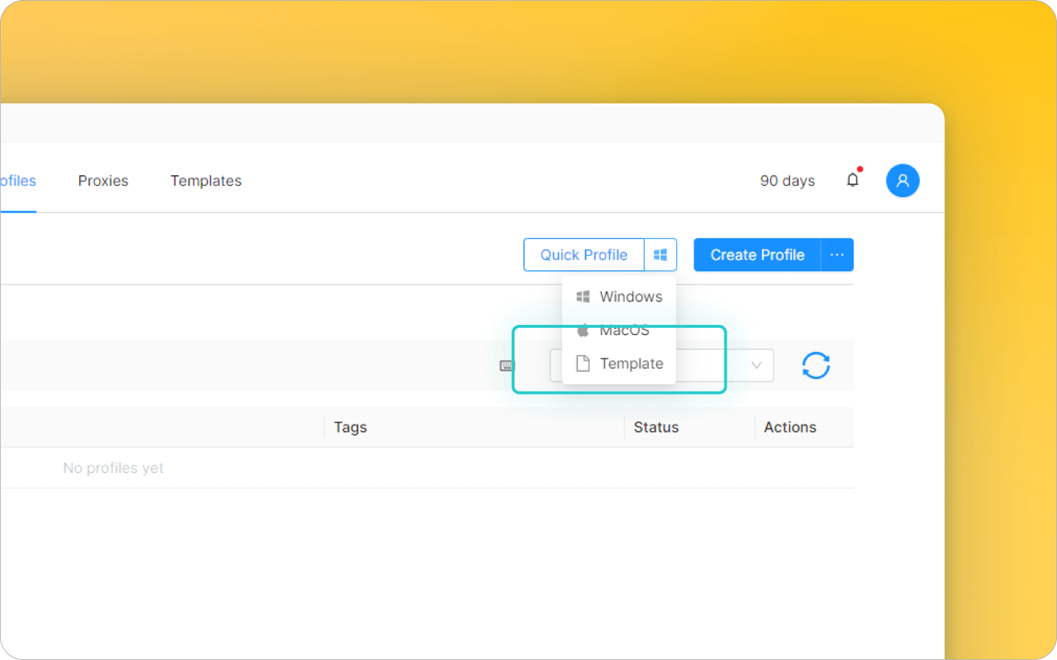Click the Quick Profile button
1057x660 pixels.
point(584,254)
